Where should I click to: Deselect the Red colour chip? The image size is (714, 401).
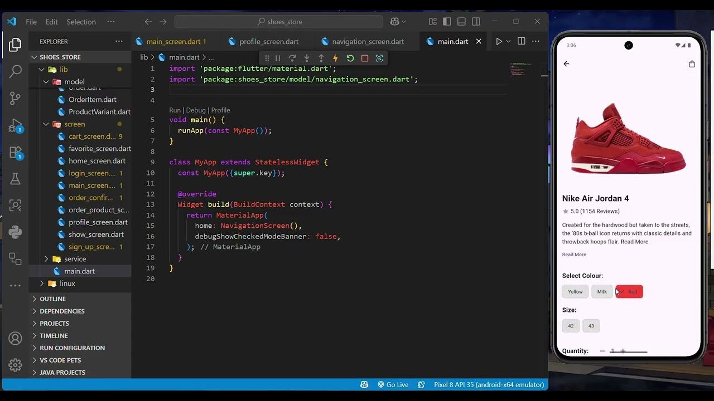pos(629,292)
